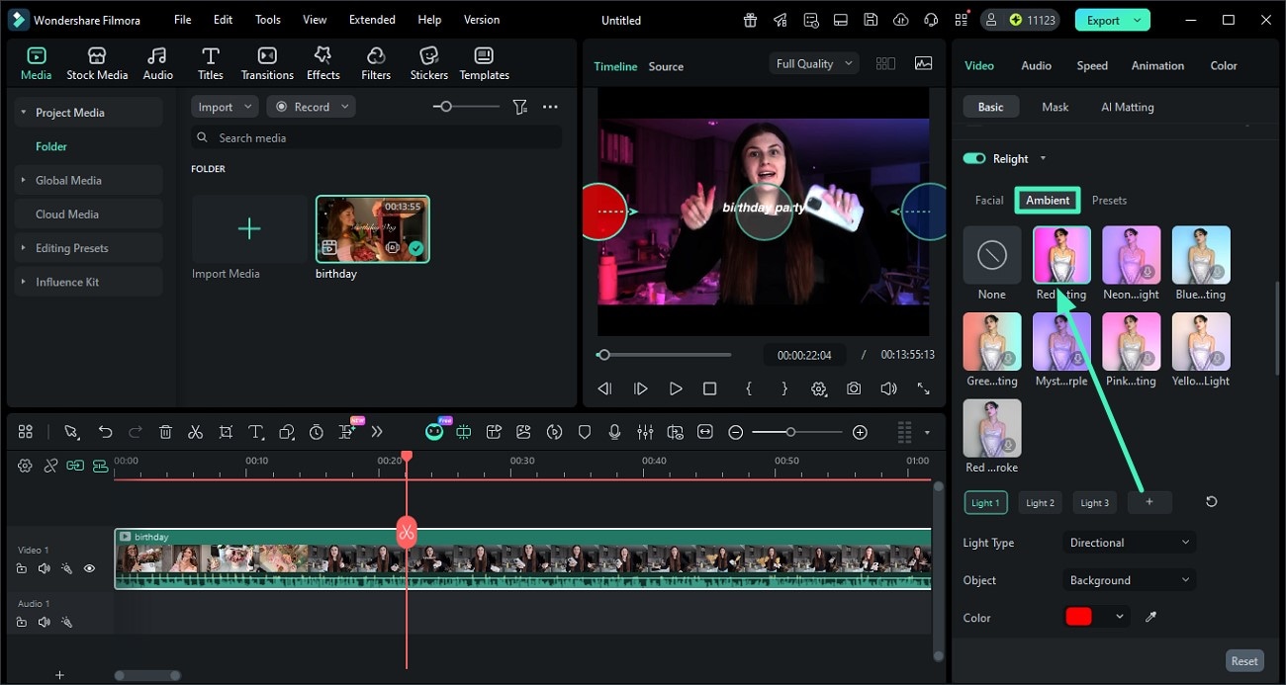Click the split scissors icon in timeline toolbar
Viewport: 1286px width, 685px height.
(x=195, y=432)
